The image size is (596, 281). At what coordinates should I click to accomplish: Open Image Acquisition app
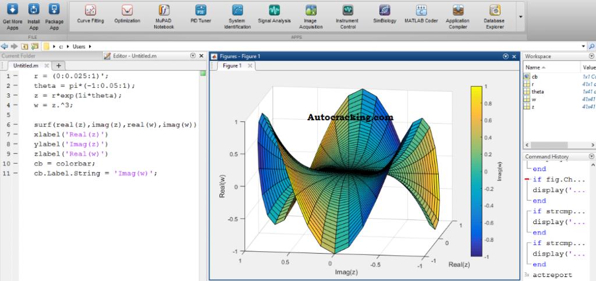(x=311, y=17)
